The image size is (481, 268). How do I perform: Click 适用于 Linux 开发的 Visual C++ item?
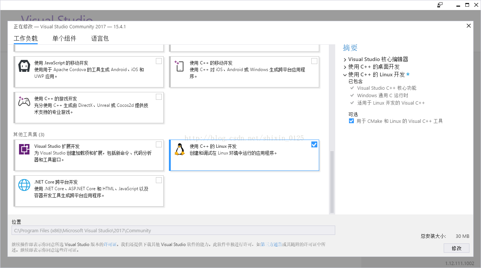pyautogui.click(x=391, y=103)
